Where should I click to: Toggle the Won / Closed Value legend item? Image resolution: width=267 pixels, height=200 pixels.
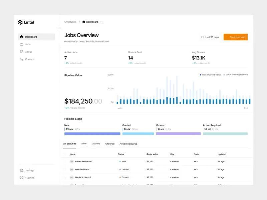(210, 75)
